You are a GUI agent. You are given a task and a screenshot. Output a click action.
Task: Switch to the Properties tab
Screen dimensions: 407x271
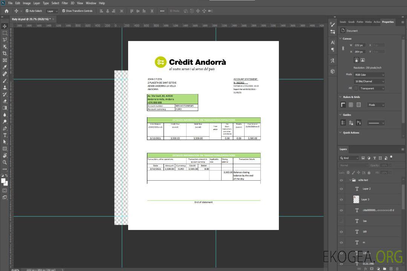pyautogui.click(x=388, y=22)
